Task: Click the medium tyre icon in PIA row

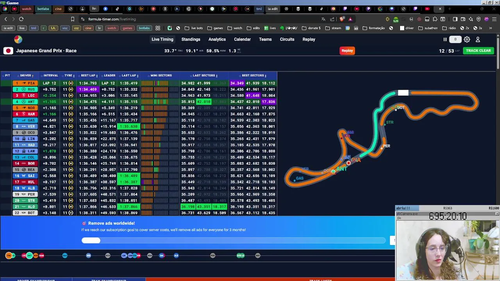Action: click(71, 83)
